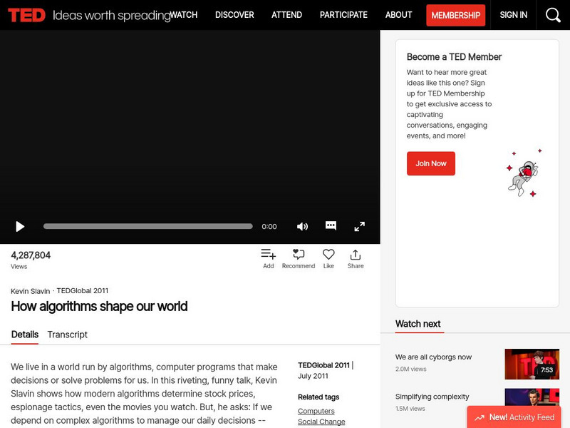Play the video

point(20,226)
